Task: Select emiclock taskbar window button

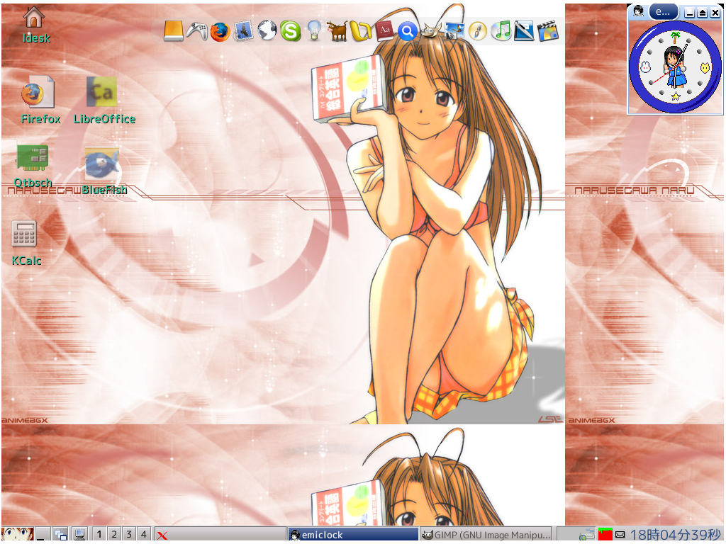Action: [352, 535]
